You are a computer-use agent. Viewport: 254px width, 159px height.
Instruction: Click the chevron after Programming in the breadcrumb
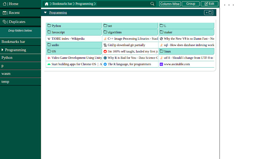(x=95, y=4)
